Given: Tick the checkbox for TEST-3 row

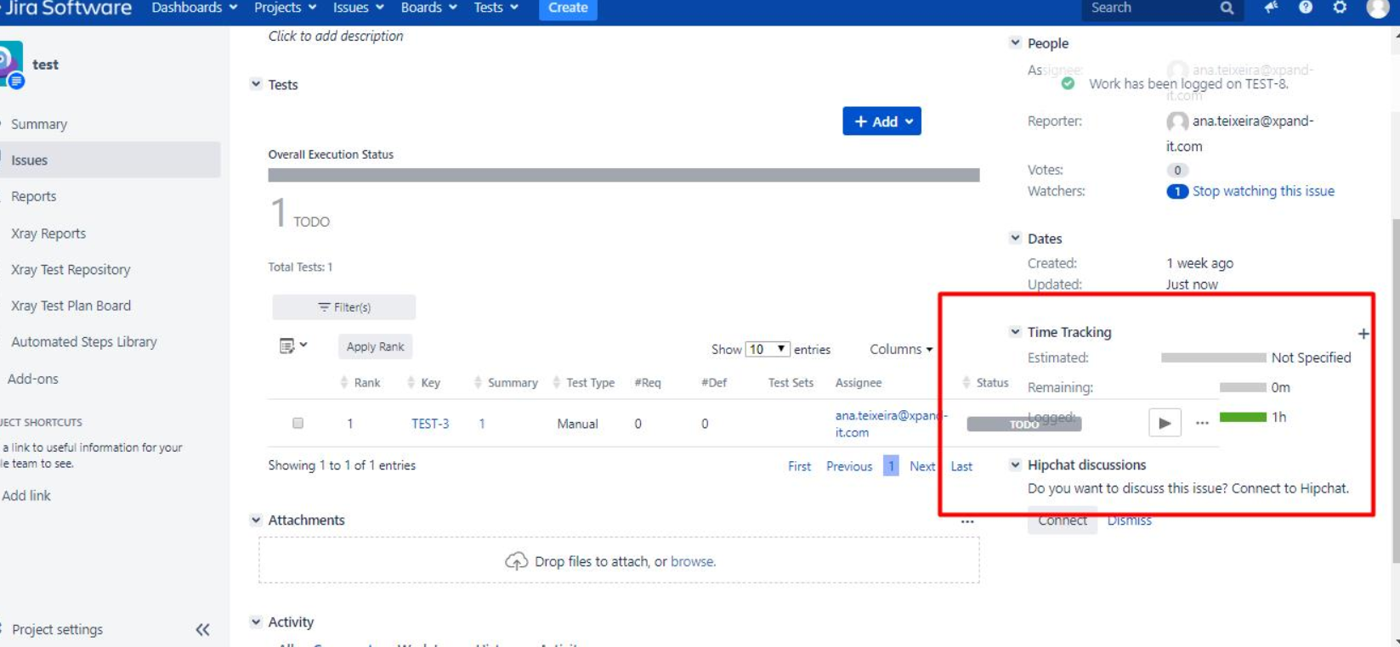Looking at the screenshot, I should [x=298, y=423].
